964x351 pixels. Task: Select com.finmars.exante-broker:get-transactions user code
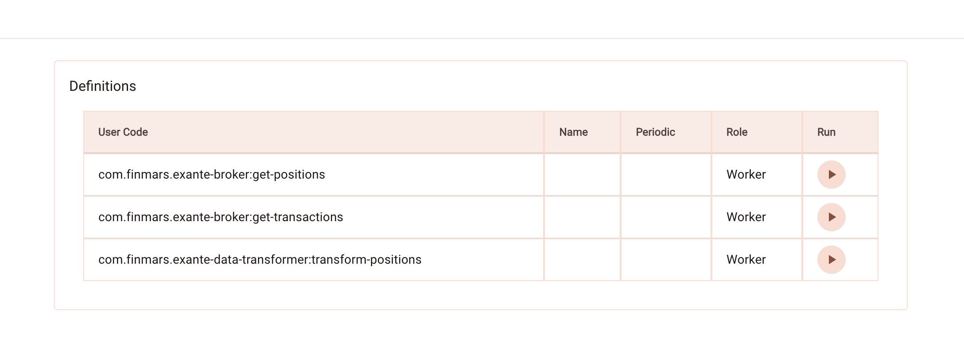pos(221,217)
